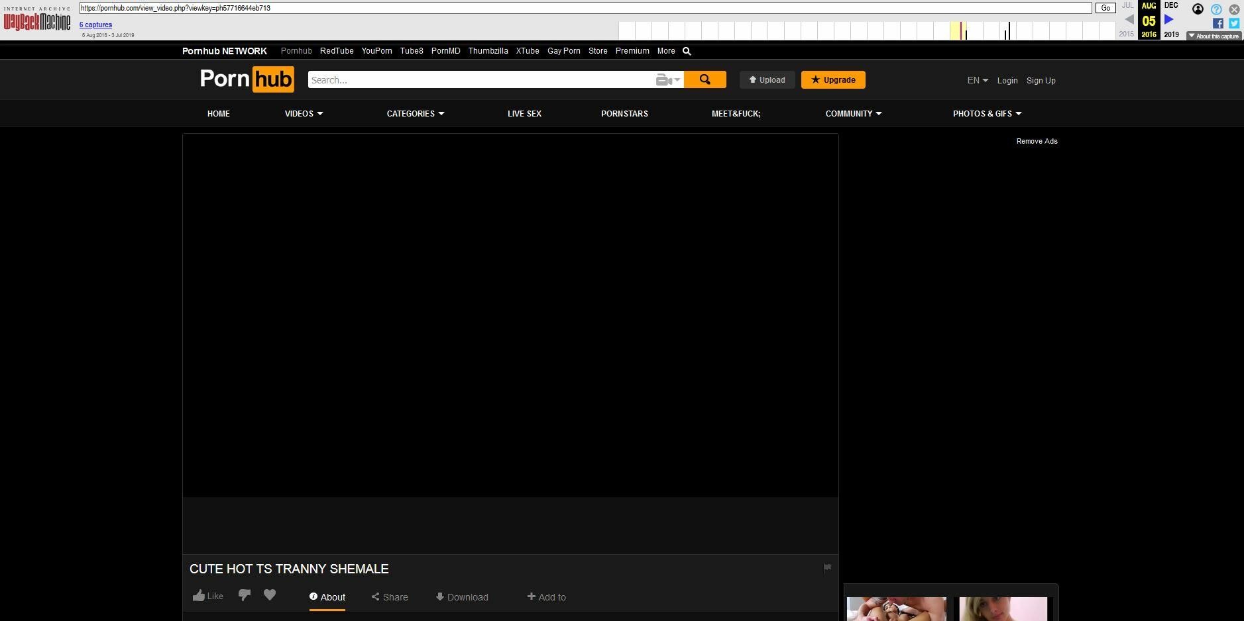Screen dimensions: 1244x621
Task: Click the thumbs-up Like icon
Action: [x=199, y=595]
